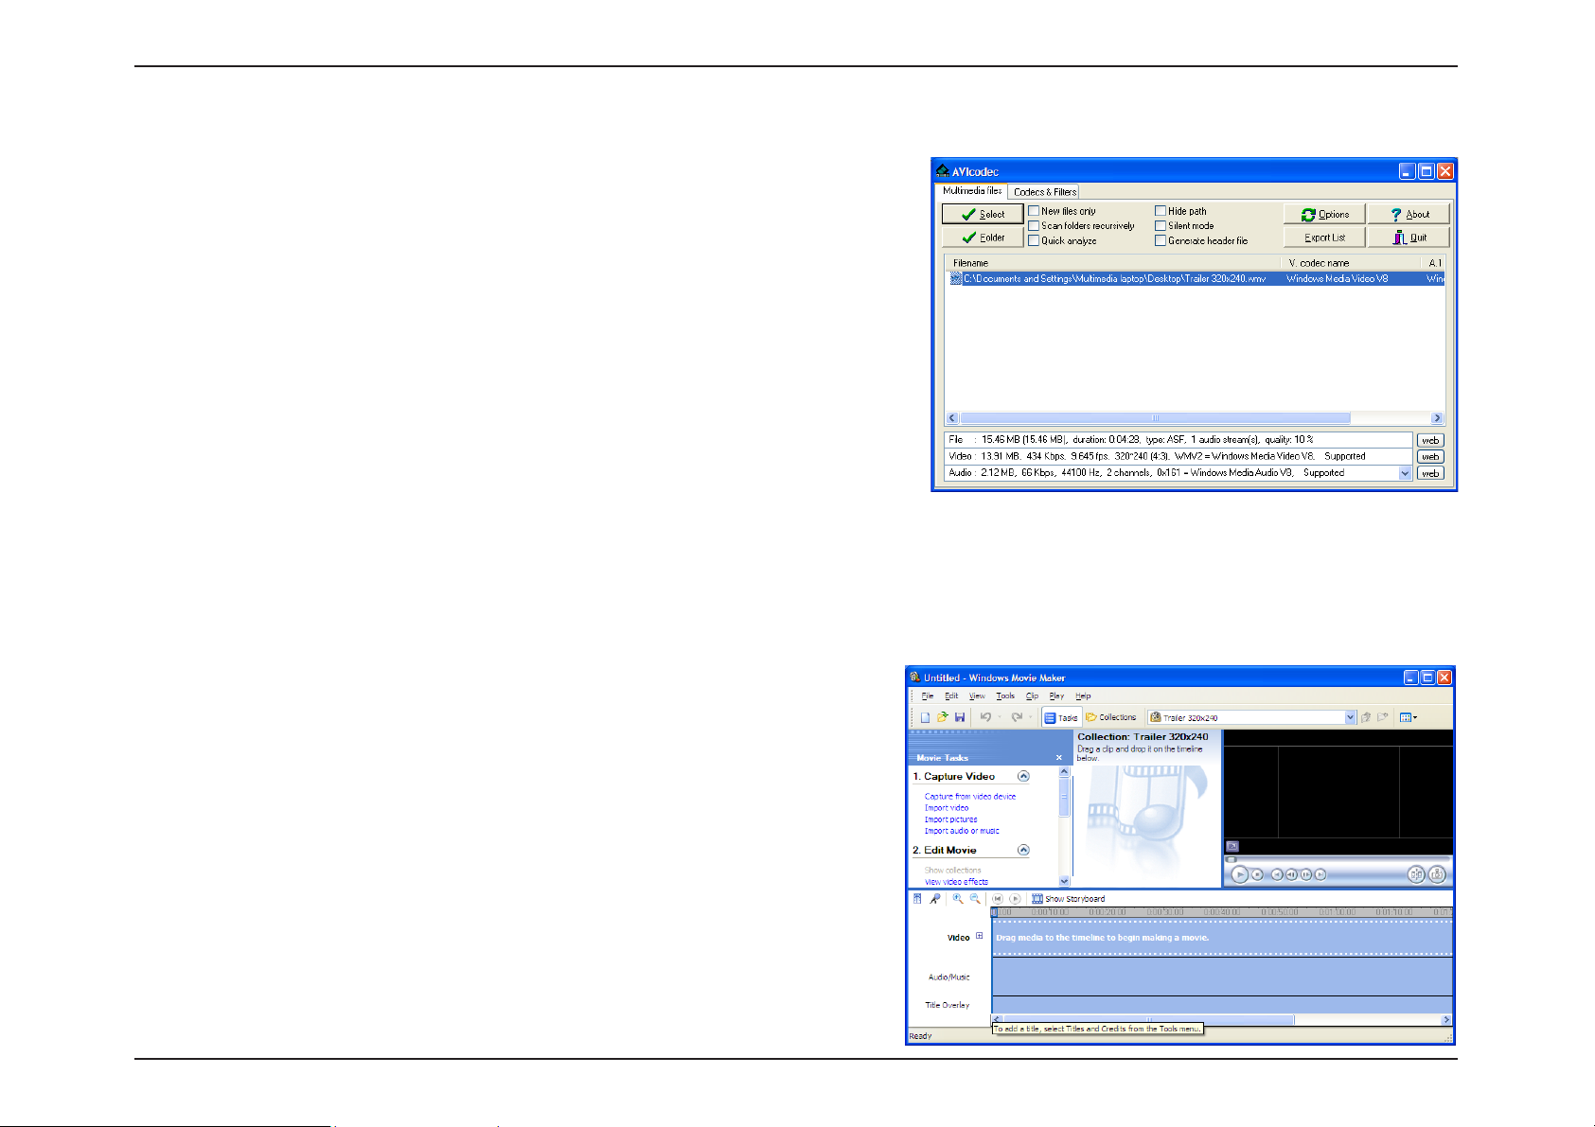The image size is (1595, 1127).
Task: Click Play button in preview monitor
Action: (x=1240, y=874)
